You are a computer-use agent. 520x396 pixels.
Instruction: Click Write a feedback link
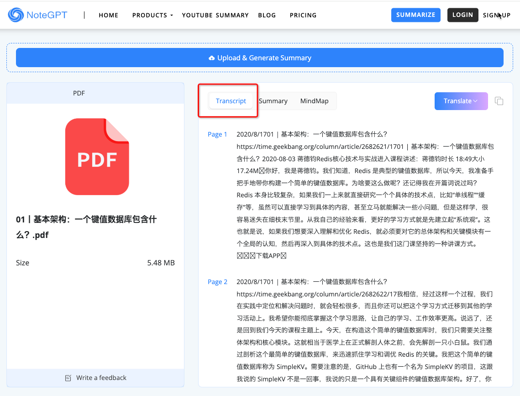tap(101, 378)
